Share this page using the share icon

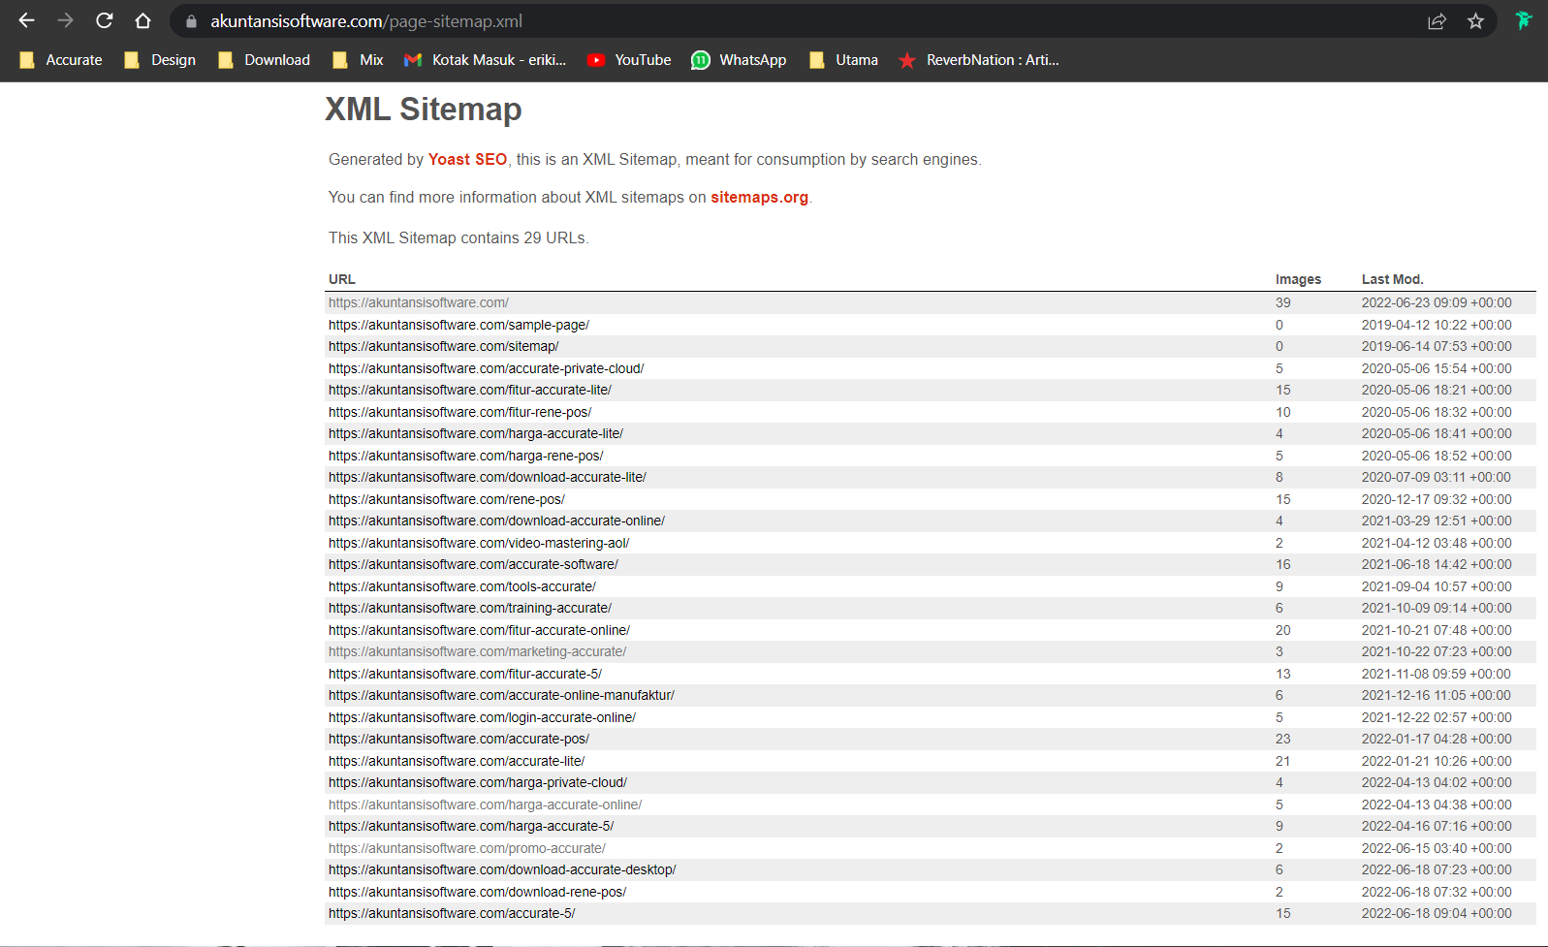1437,21
